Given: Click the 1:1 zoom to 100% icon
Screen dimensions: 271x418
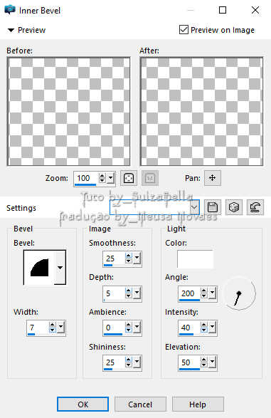Looking at the screenshot, I should coord(150,178).
